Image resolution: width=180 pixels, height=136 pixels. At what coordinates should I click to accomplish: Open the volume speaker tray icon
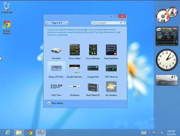click(162, 133)
